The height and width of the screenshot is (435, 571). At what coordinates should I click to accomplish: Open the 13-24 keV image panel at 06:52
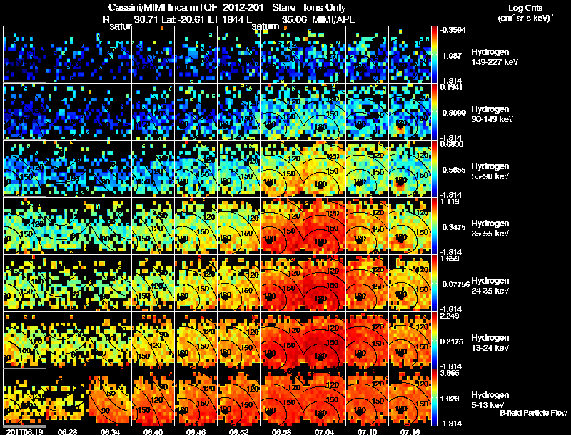point(238,340)
